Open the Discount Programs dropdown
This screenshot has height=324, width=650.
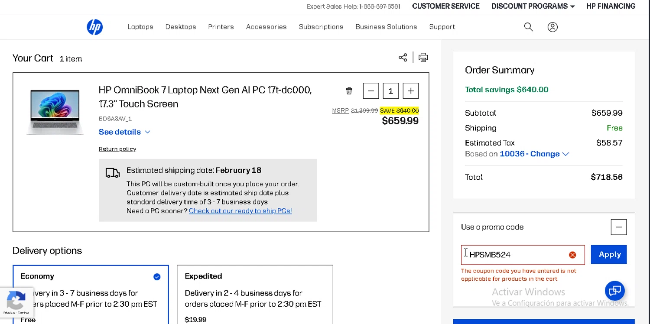point(533,6)
